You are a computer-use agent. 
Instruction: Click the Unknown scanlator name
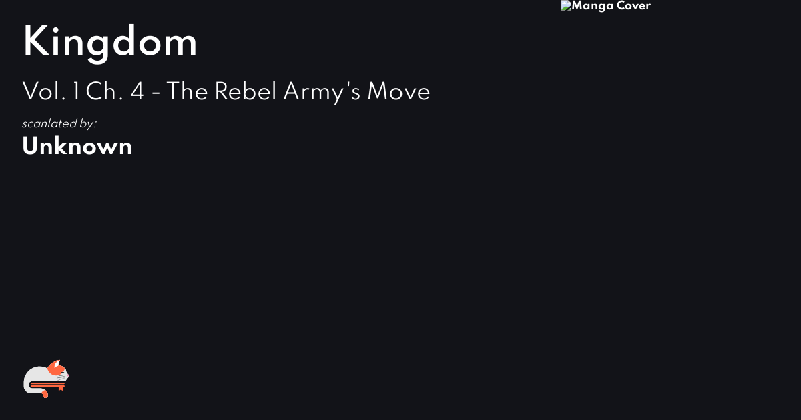tap(77, 147)
